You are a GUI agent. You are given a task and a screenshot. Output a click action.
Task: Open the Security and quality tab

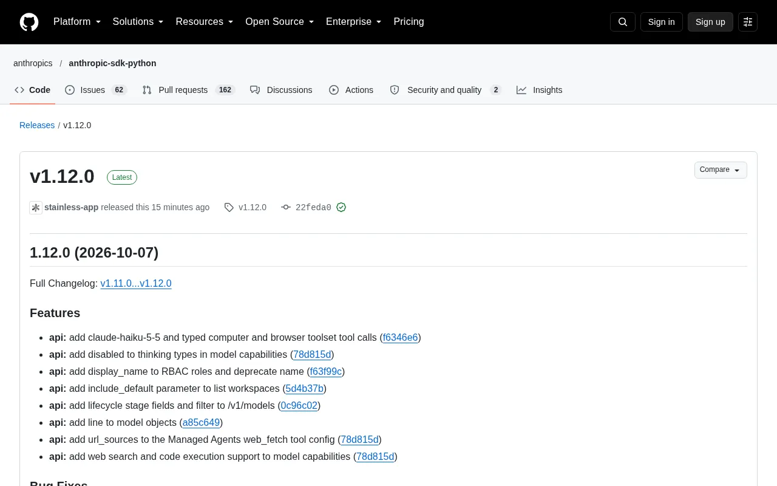coord(446,90)
